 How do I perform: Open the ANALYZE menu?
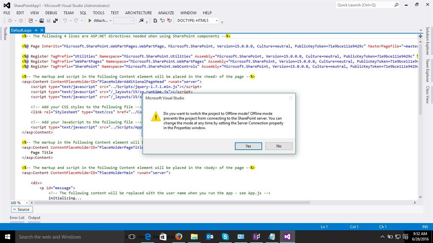(166, 13)
